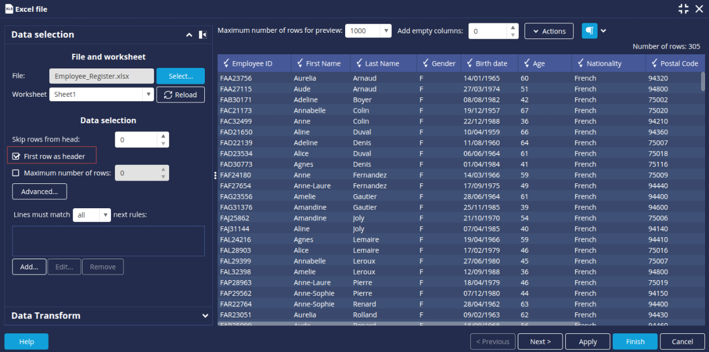
Task: Click the Finish button
Action: [x=635, y=341]
